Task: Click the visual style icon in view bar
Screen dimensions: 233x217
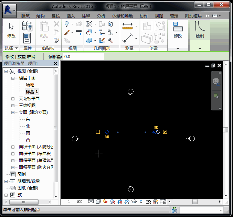Action: [x=98, y=202]
